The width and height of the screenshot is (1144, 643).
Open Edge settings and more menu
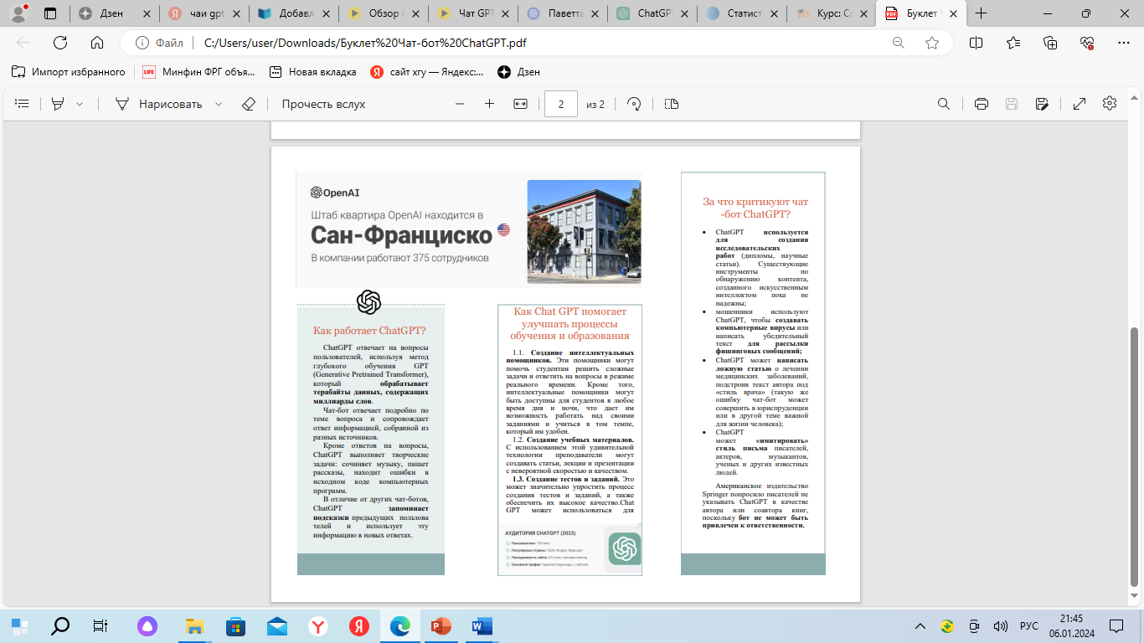(1125, 43)
